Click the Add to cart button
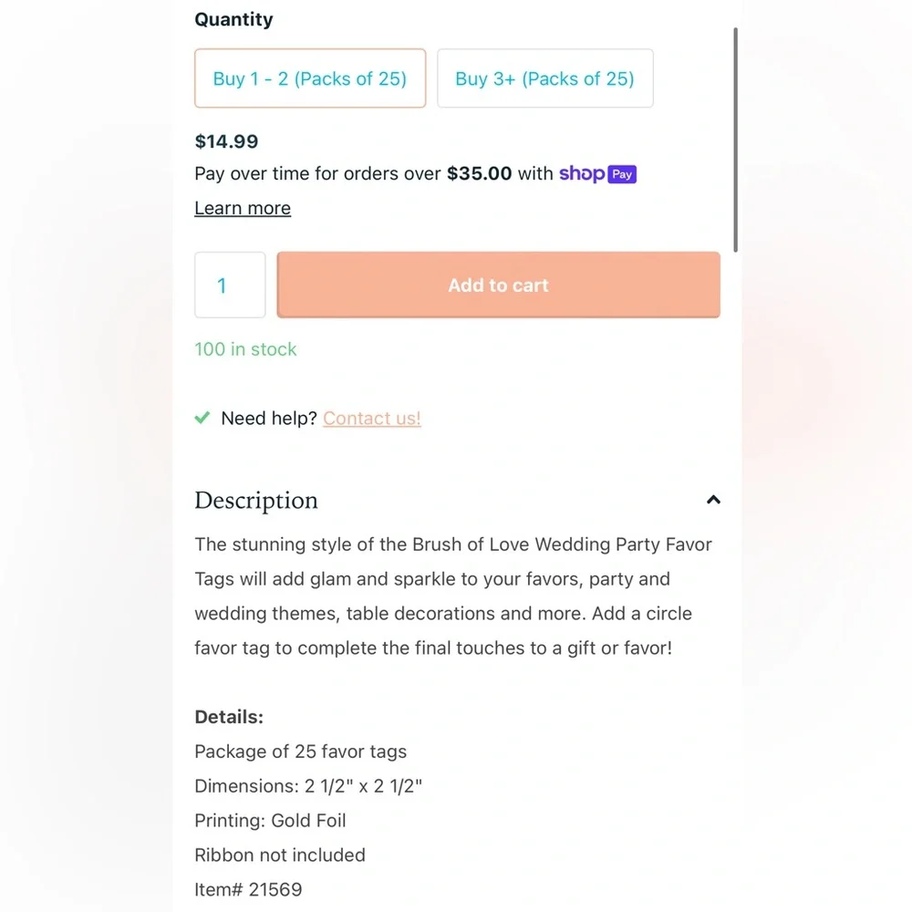Image resolution: width=912 pixels, height=912 pixels. click(x=499, y=285)
